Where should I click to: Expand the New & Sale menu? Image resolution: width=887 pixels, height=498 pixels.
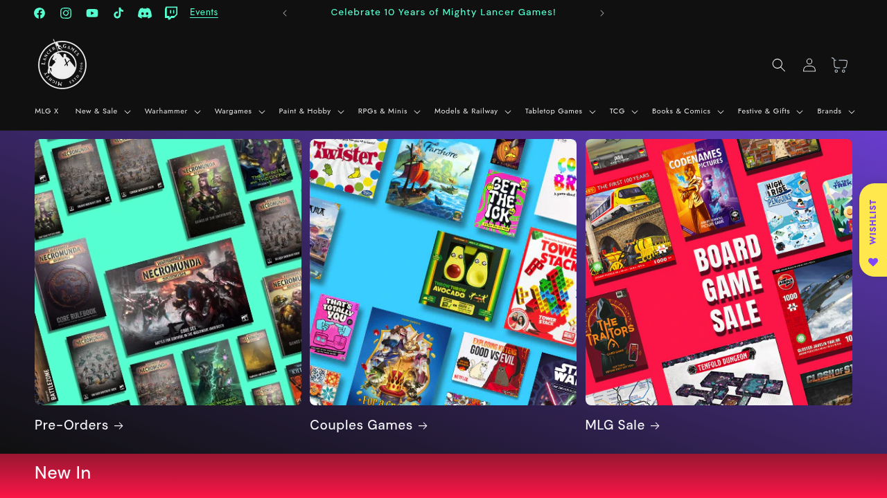[103, 111]
